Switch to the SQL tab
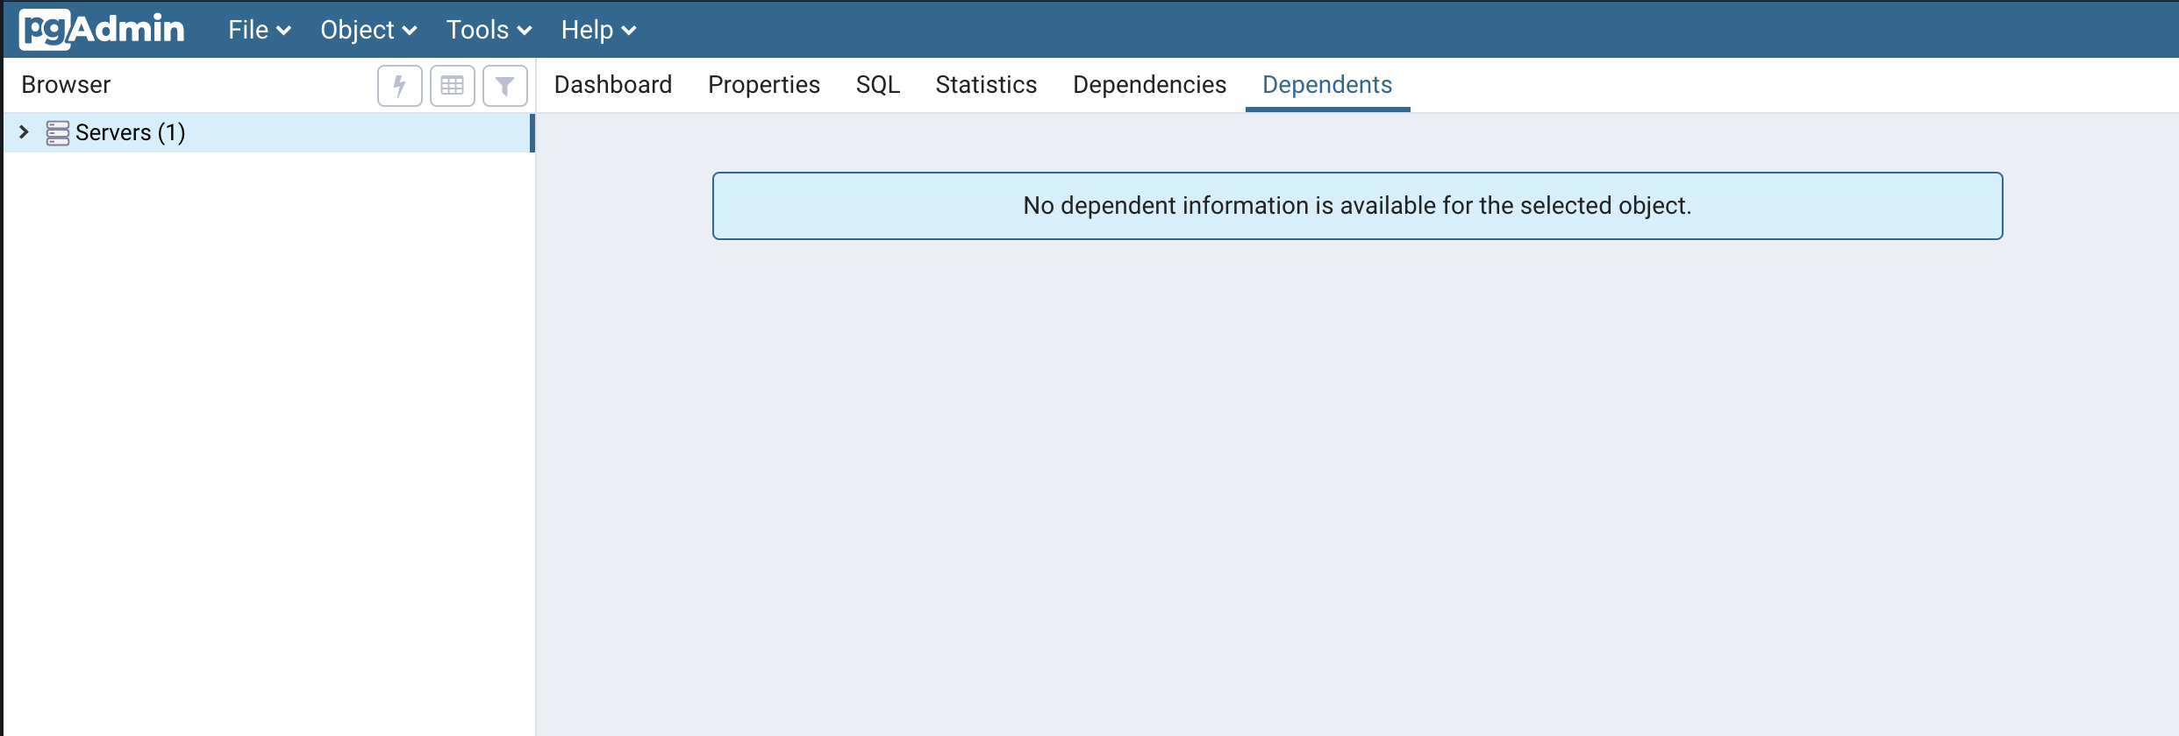The height and width of the screenshot is (736, 2179). point(877,85)
